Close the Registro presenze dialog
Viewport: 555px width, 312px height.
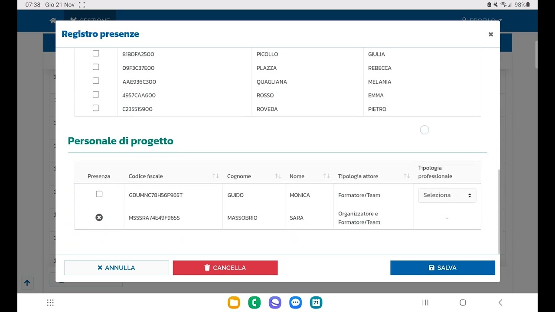tap(490, 34)
